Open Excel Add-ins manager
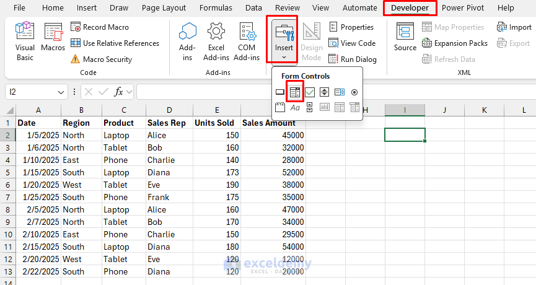Image resolution: width=536 pixels, height=285 pixels. pyautogui.click(x=216, y=41)
